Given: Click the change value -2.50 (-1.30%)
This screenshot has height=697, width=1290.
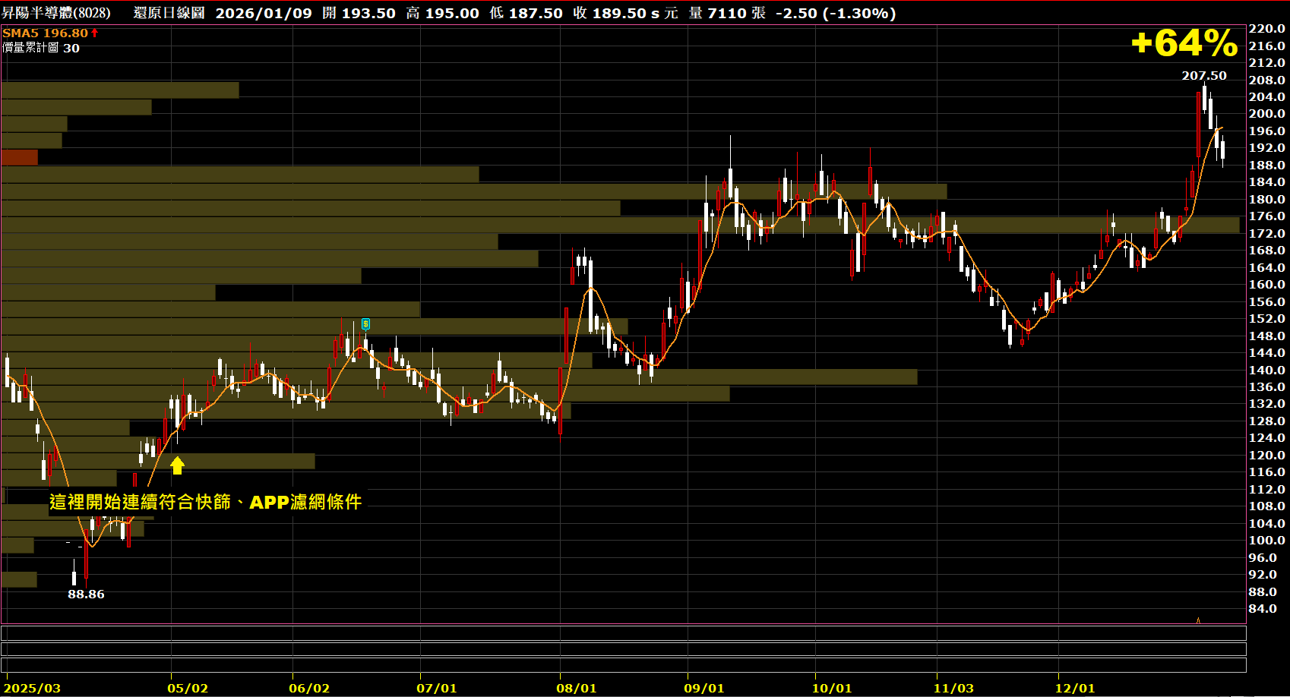Looking at the screenshot, I should click(836, 13).
